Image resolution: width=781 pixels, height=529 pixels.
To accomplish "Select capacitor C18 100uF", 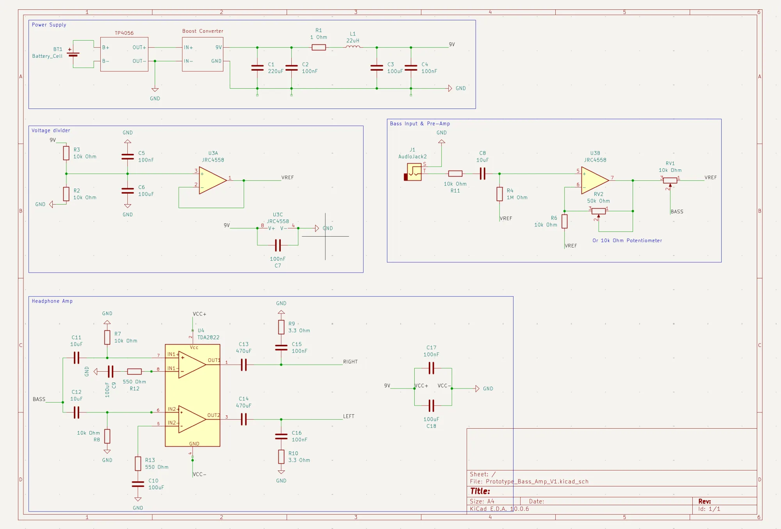I will [x=431, y=405].
